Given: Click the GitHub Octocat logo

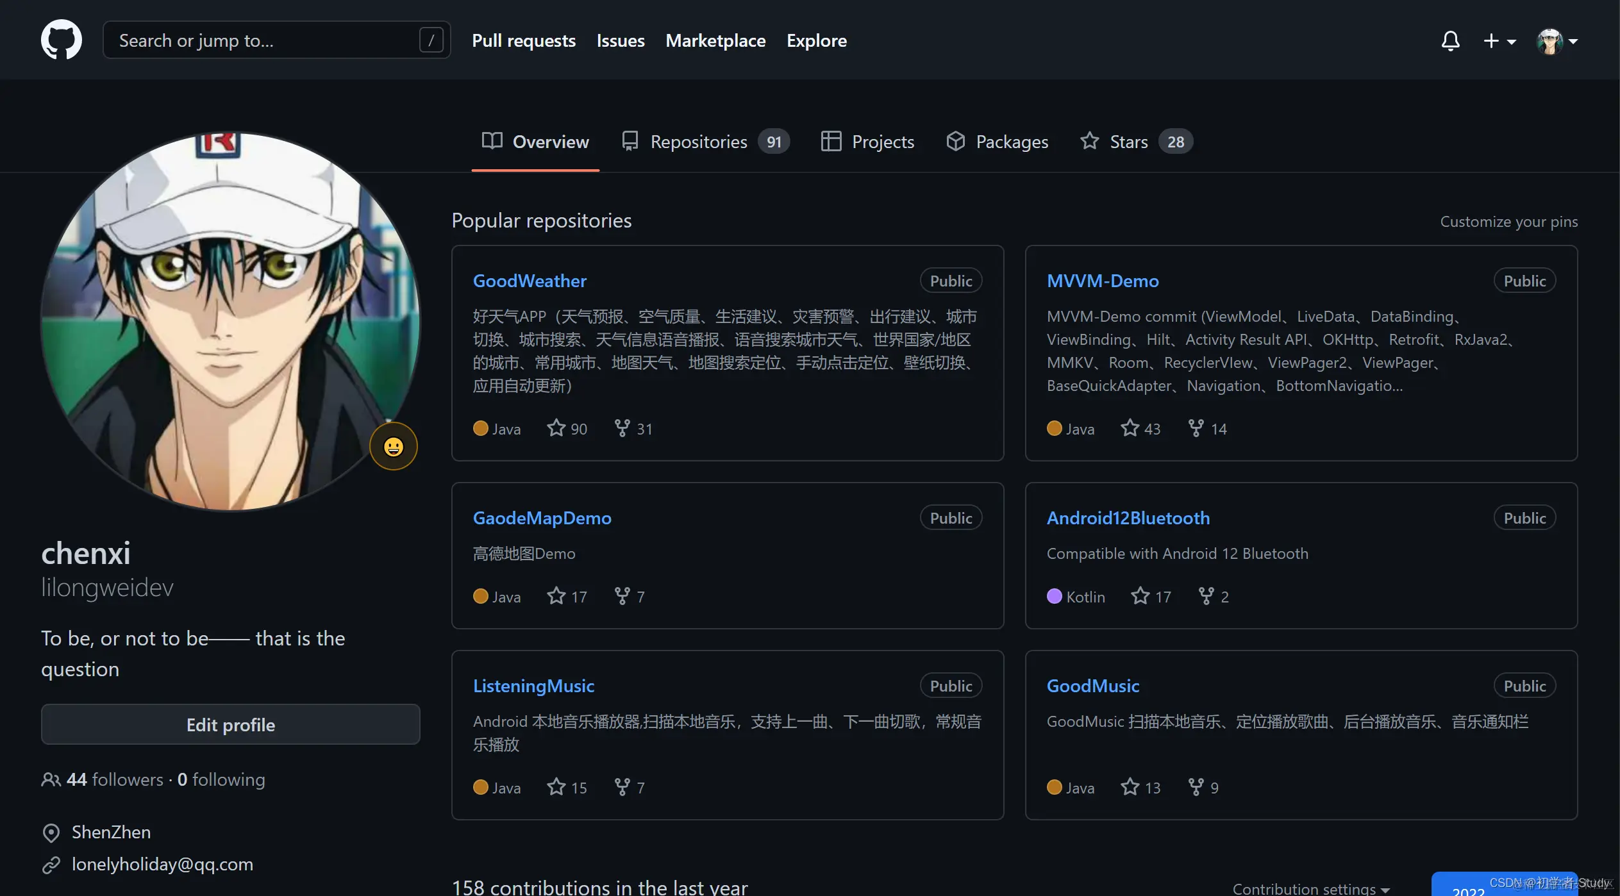Looking at the screenshot, I should click(62, 40).
